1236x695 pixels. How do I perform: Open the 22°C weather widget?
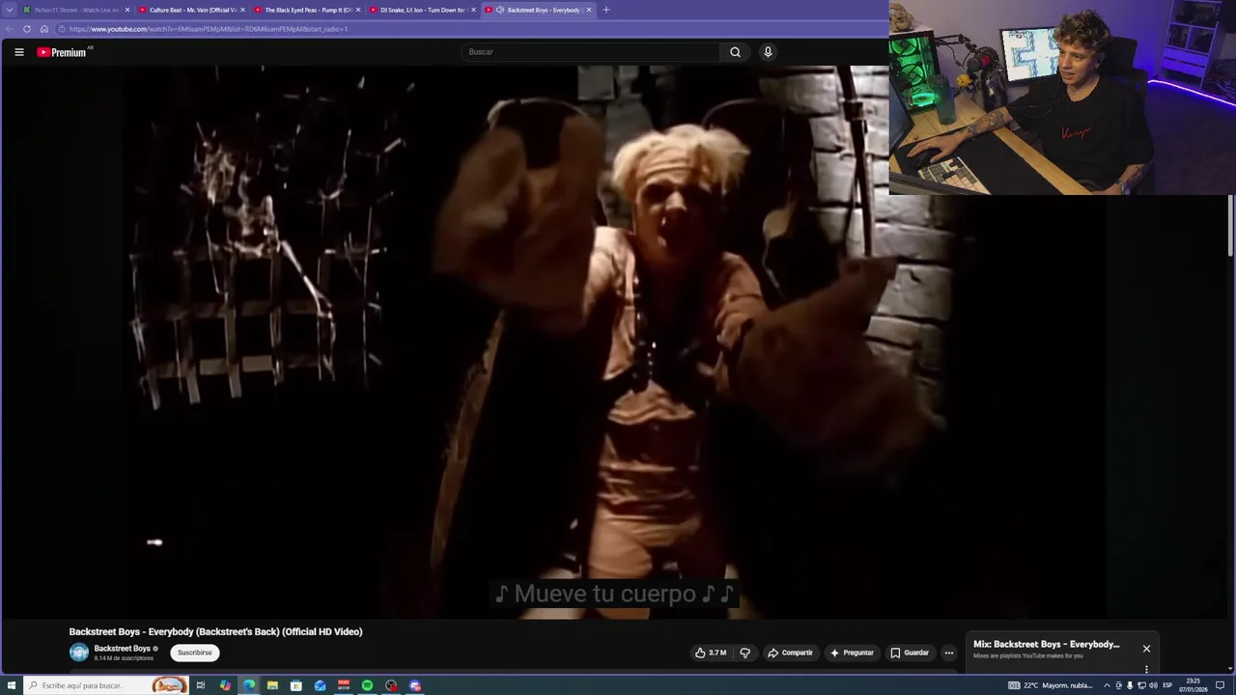click(1051, 685)
